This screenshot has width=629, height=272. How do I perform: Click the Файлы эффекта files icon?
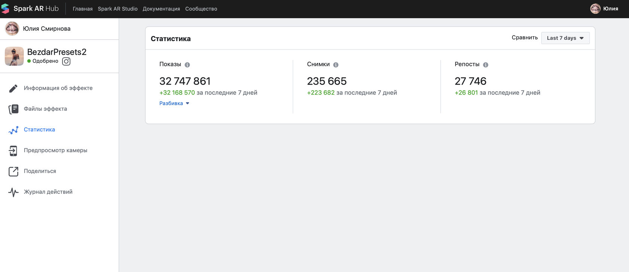click(x=13, y=109)
